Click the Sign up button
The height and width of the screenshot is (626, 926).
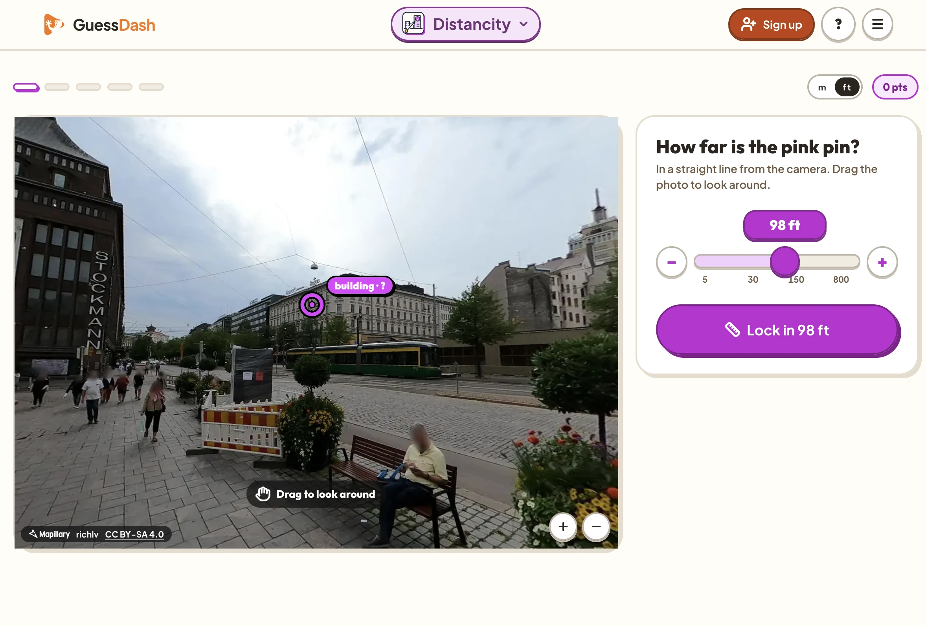click(771, 25)
